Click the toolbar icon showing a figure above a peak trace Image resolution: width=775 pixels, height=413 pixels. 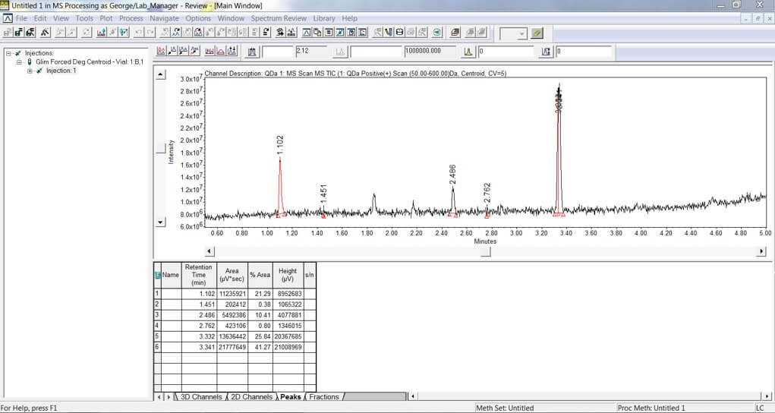(x=176, y=33)
